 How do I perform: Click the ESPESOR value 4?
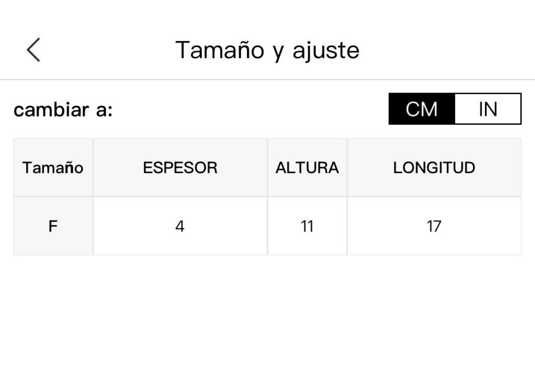click(x=180, y=226)
